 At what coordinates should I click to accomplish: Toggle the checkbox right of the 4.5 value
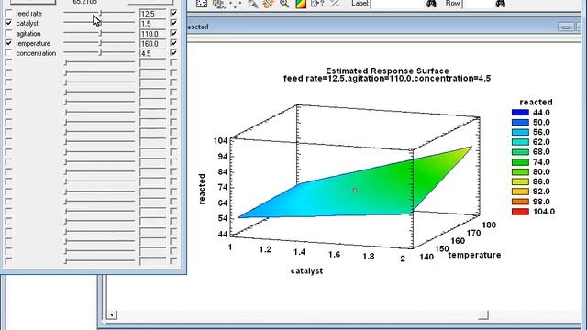(173, 53)
